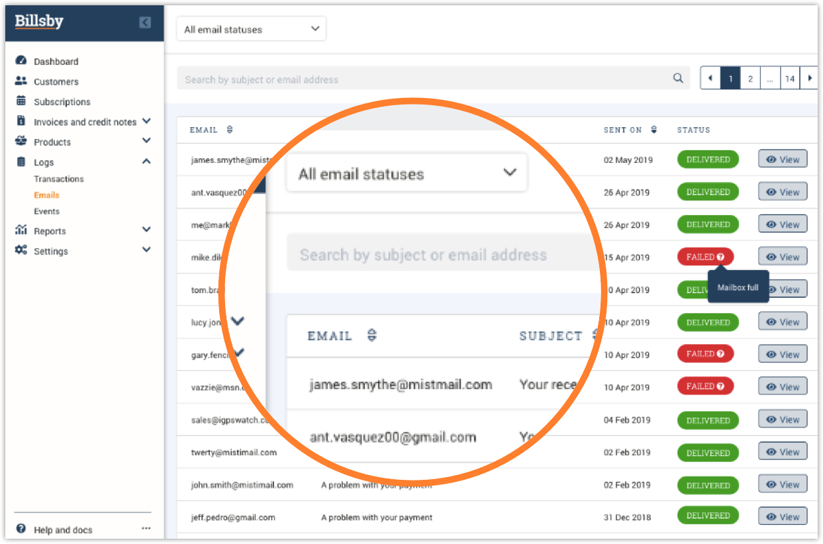The image size is (823, 544).
Task: View the twerty@mistimail.com email
Action: click(x=783, y=452)
